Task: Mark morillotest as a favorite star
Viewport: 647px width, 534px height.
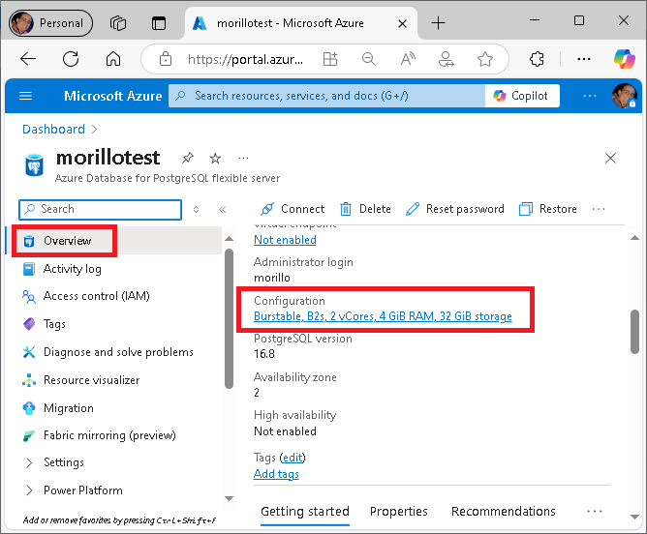Action: pos(215,158)
